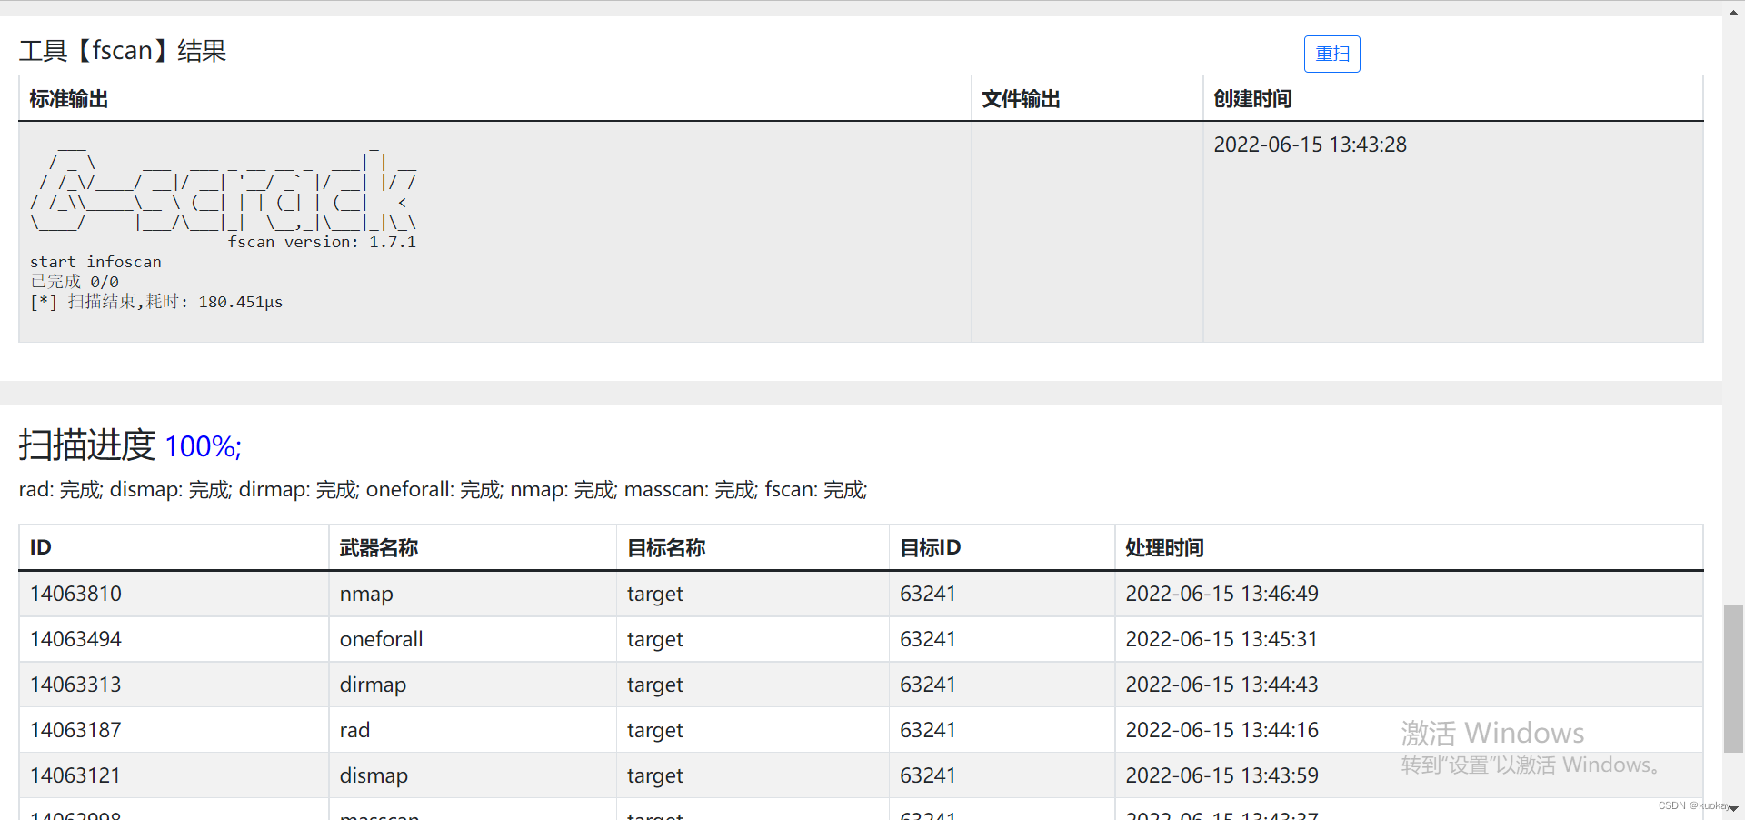Click timestamp 2022-06-15 13:43:28
1745x820 pixels.
(1310, 145)
